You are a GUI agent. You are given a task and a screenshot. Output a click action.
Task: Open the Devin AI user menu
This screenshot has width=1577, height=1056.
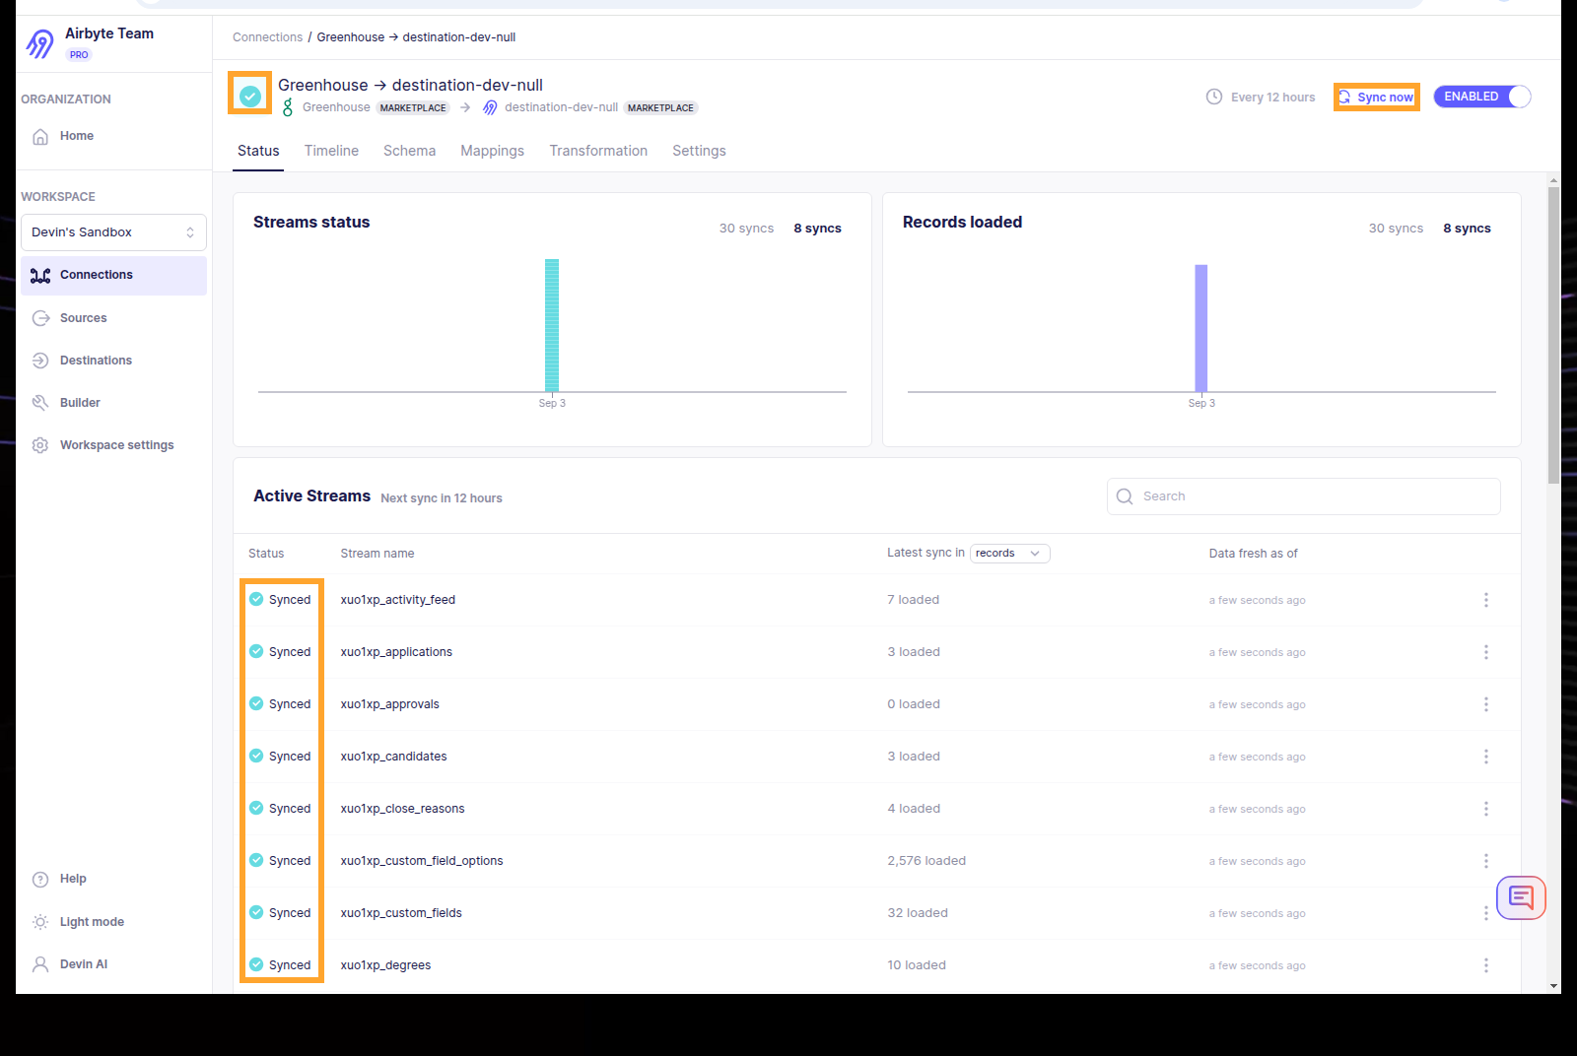[113, 964]
